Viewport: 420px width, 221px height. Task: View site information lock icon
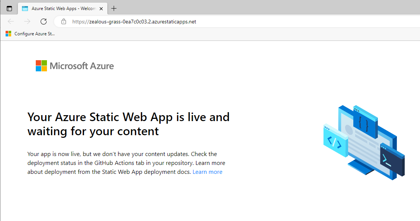click(64, 22)
